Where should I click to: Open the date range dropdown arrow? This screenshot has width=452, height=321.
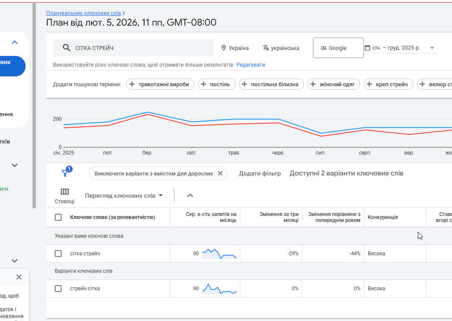tap(432, 48)
